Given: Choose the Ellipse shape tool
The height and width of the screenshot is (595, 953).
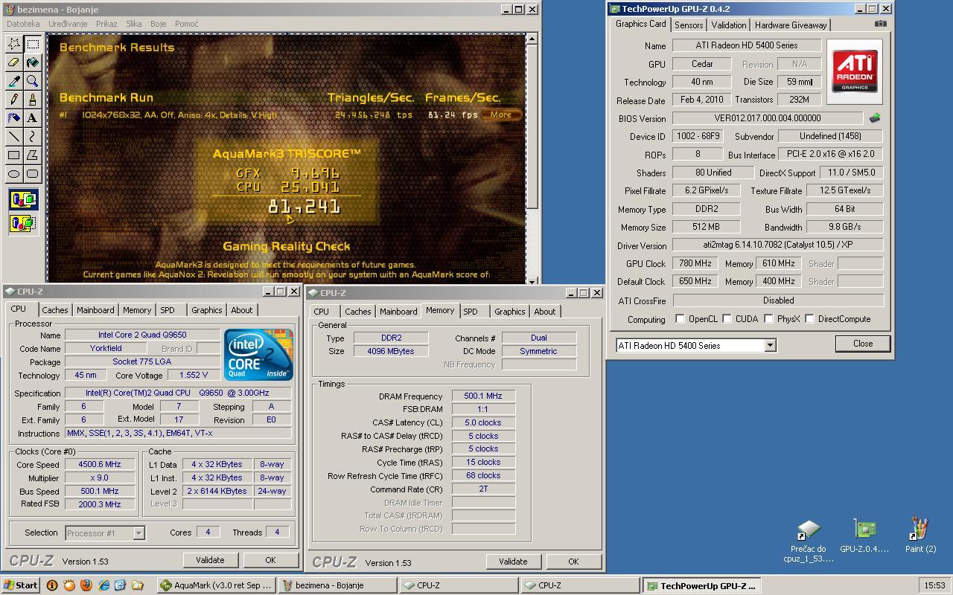Looking at the screenshot, I should coord(14,174).
